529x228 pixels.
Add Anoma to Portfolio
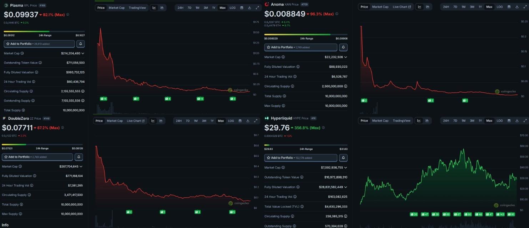coord(301,47)
